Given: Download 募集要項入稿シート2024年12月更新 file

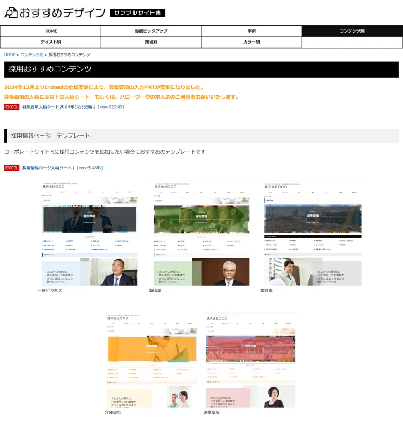Looking at the screenshot, I should [x=59, y=107].
